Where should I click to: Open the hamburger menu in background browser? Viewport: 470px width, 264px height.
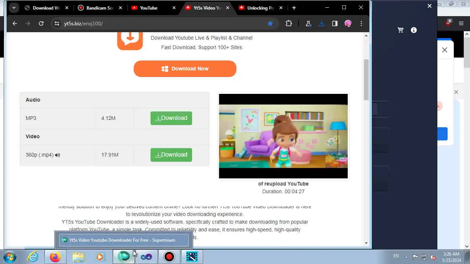(461, 23)
